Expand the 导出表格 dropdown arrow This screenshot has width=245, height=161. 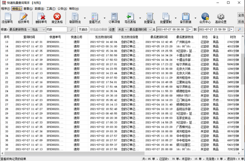click(x=140, y=18)
